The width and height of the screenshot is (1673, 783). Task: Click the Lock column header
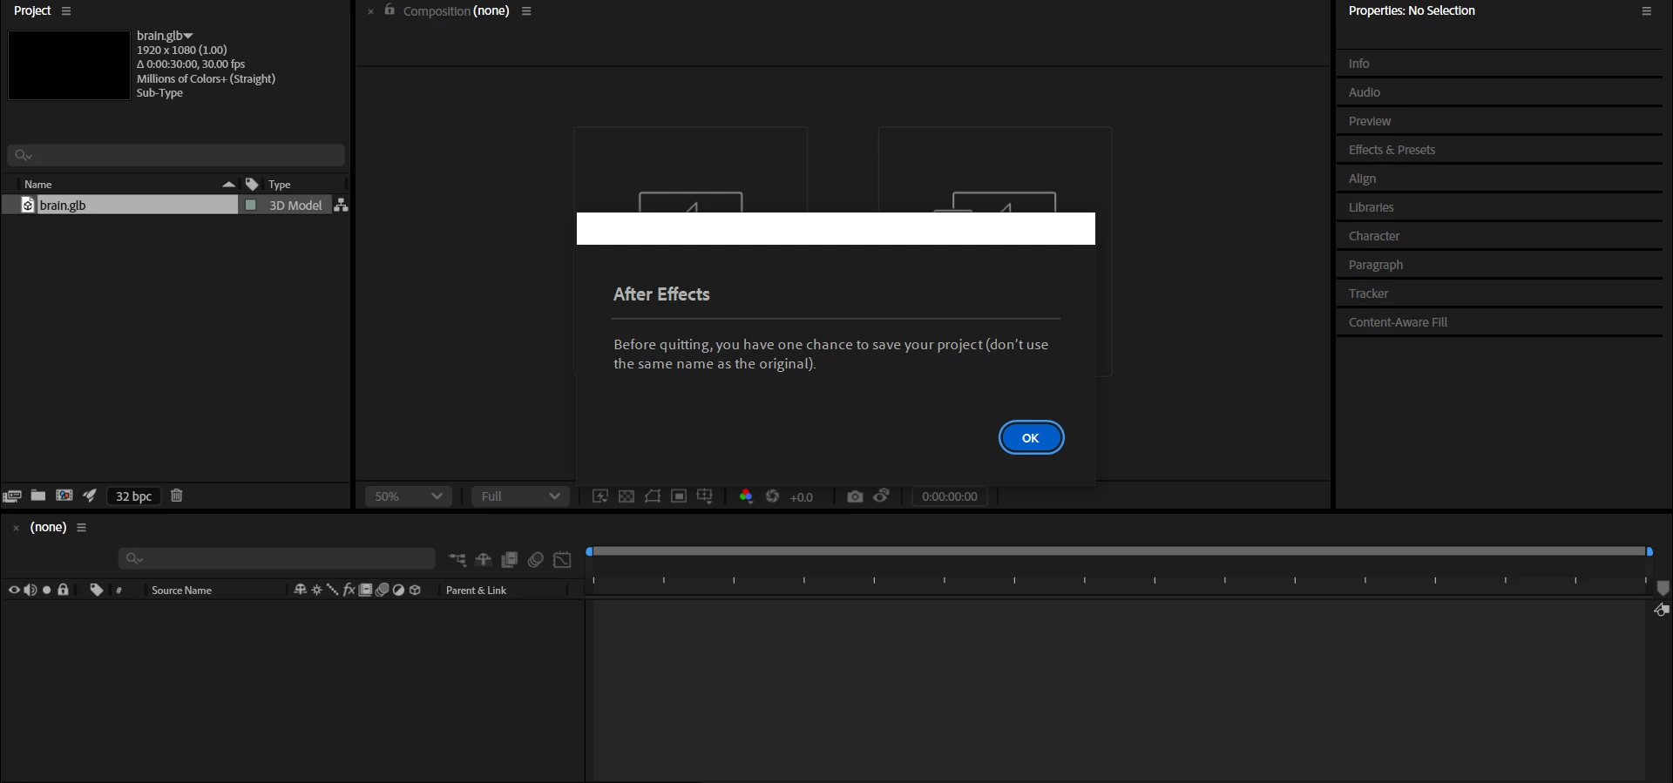tap(63, 590)
